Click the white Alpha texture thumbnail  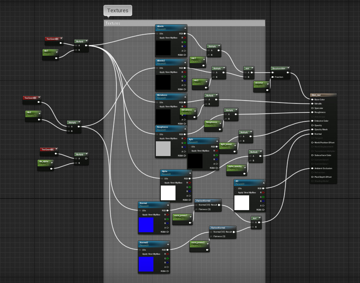[x=168, y=193]
